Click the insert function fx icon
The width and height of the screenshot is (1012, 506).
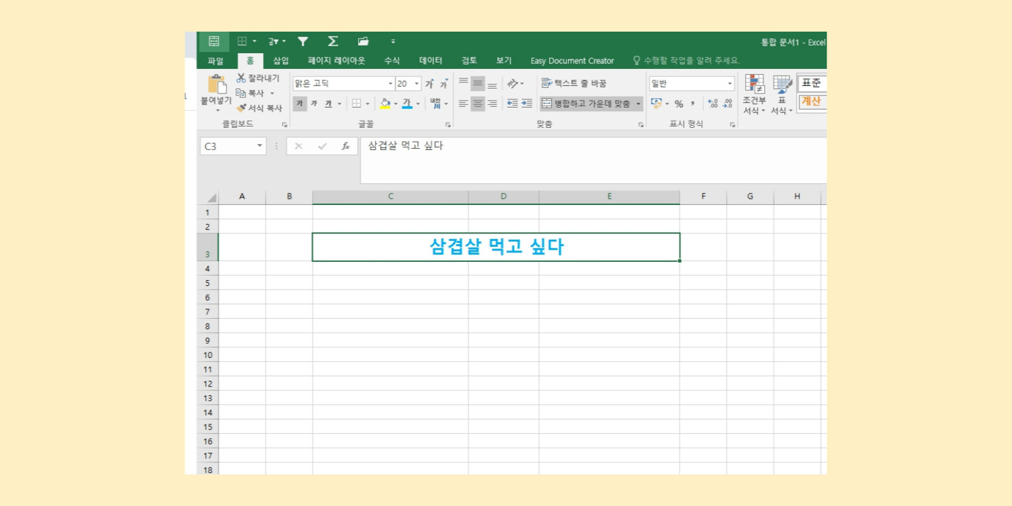tap(345, 146)
